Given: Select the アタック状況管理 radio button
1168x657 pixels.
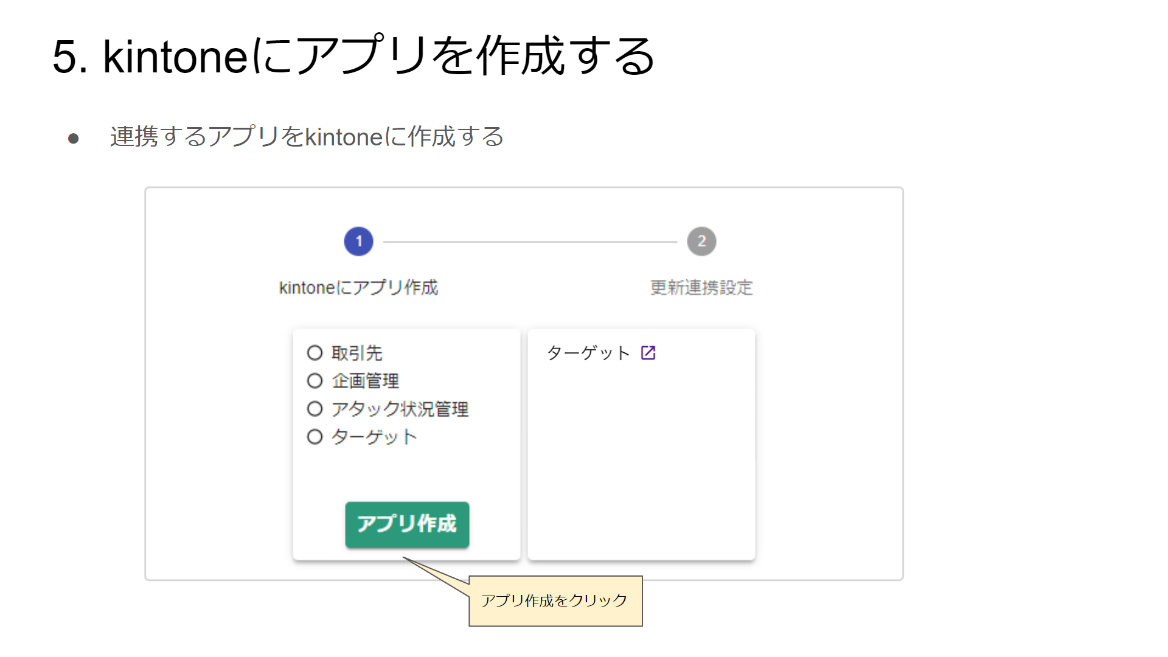Looking at the screenshot, I should tap(315, 409).
